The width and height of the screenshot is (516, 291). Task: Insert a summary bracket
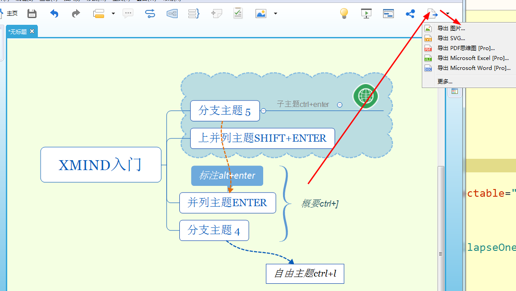click(x=193, y=14)
